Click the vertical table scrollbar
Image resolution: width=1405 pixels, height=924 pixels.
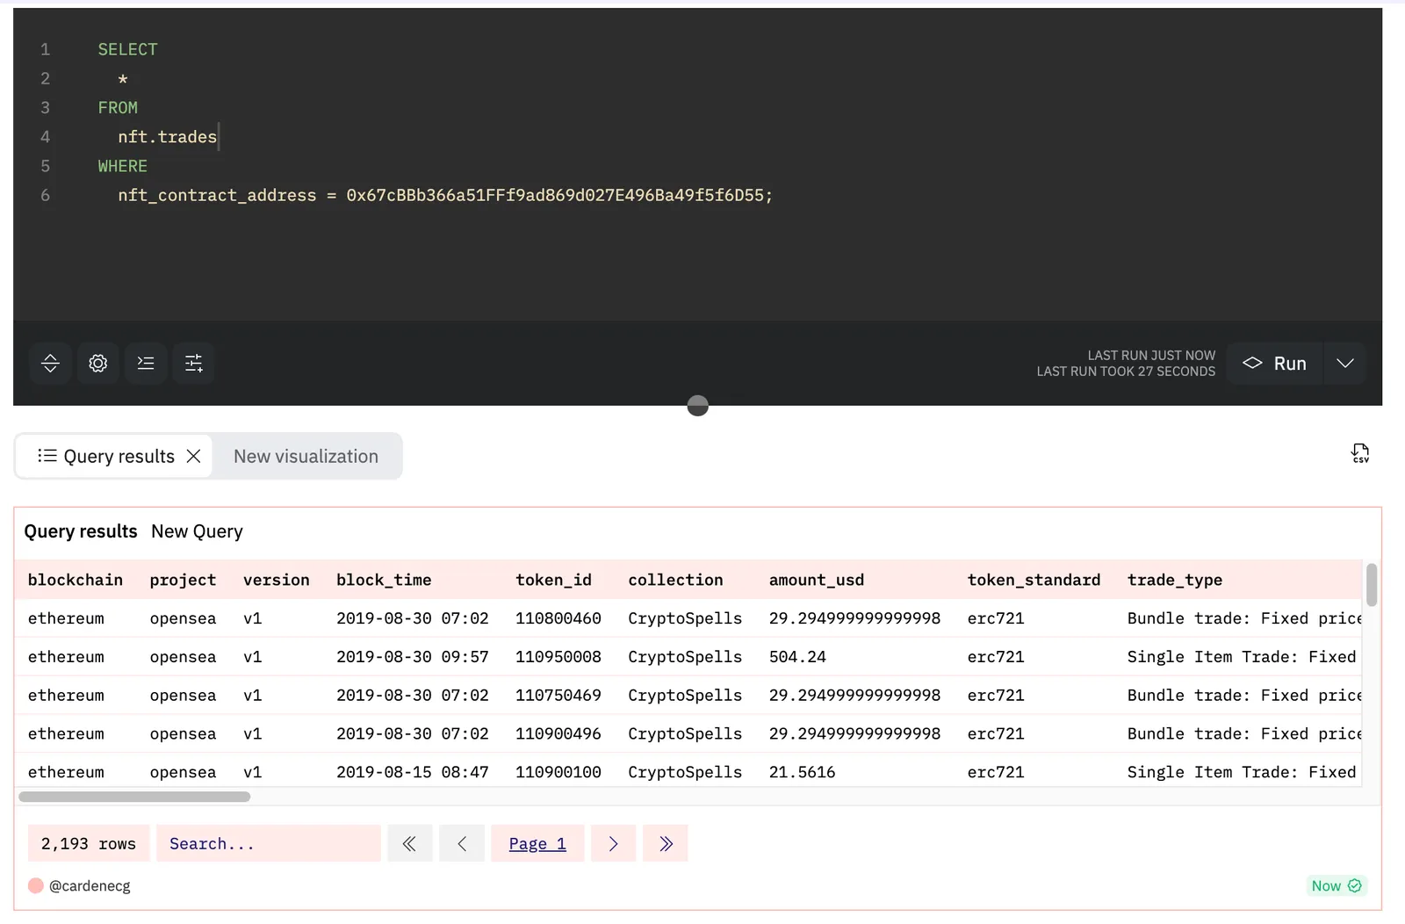1372,585
